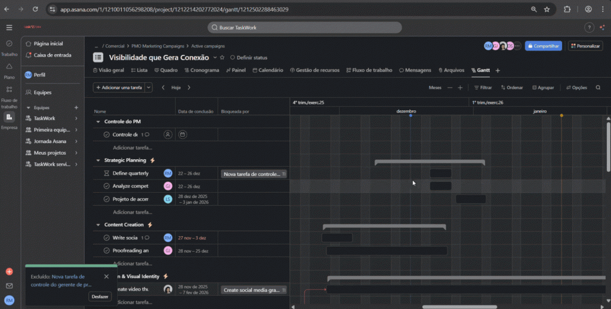
Task: Collapse the Content Creation section
Action: 98,225
